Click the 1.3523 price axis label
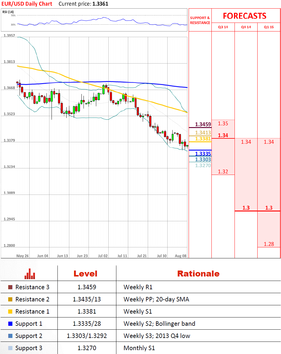Screen dimensions: 281x354 (x=9, y=114)
